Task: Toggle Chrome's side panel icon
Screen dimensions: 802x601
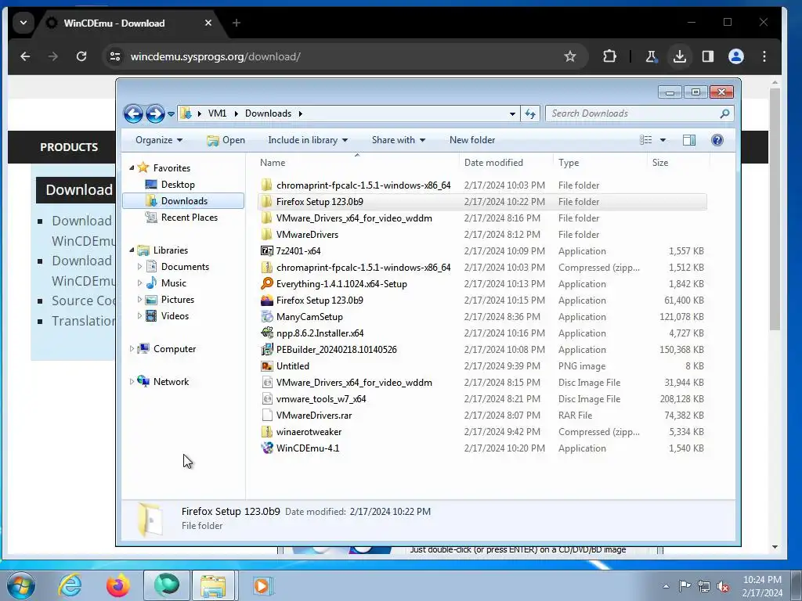Action: tap(708, 56)
